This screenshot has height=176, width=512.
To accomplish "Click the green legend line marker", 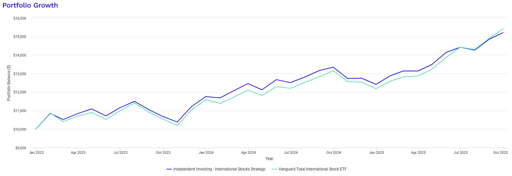I will coord(274,169).
